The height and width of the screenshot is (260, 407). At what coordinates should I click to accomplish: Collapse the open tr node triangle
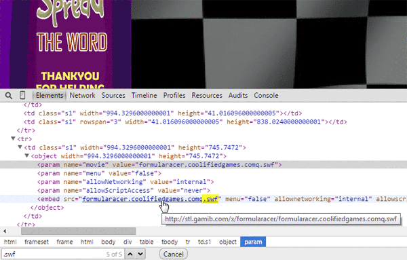[13, 138]
